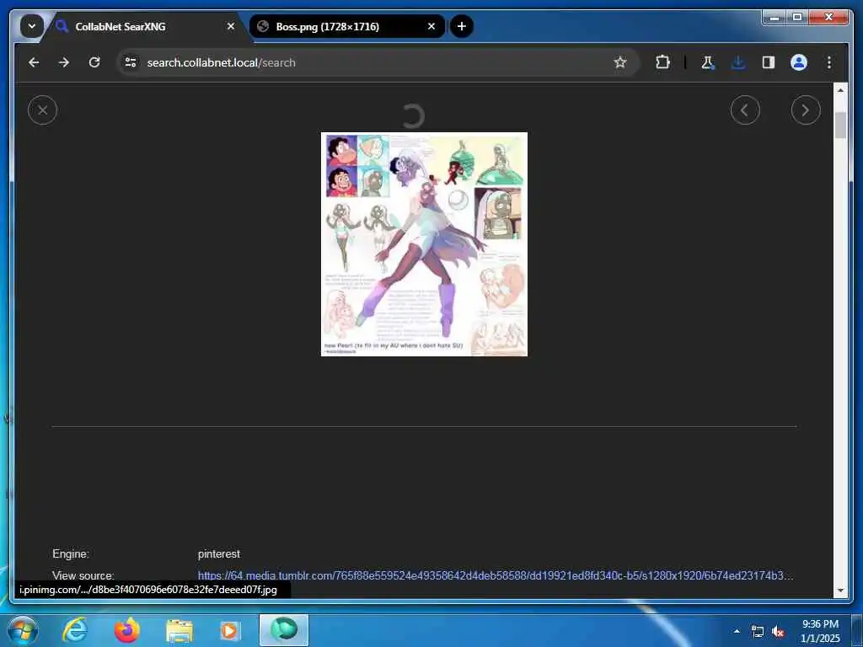Close the image detail overlay

(42, 110)
